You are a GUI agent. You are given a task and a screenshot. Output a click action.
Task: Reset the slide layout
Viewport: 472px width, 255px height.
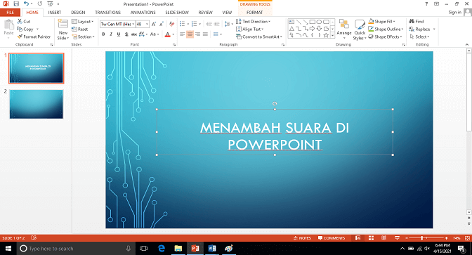coord(80,30)
